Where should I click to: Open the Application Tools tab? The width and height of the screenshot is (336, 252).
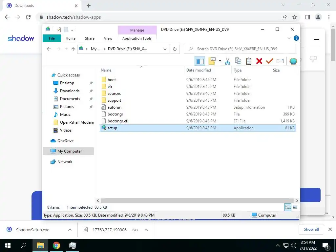pyautogui.click(x=137, y=38)
